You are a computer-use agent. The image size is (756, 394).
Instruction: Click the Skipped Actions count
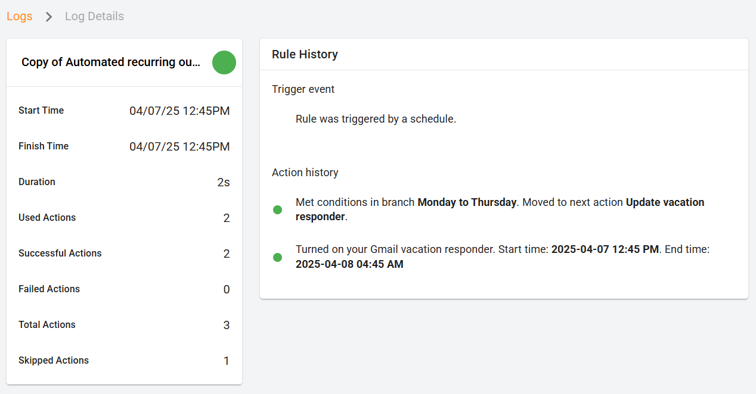[x=227, y=361]
